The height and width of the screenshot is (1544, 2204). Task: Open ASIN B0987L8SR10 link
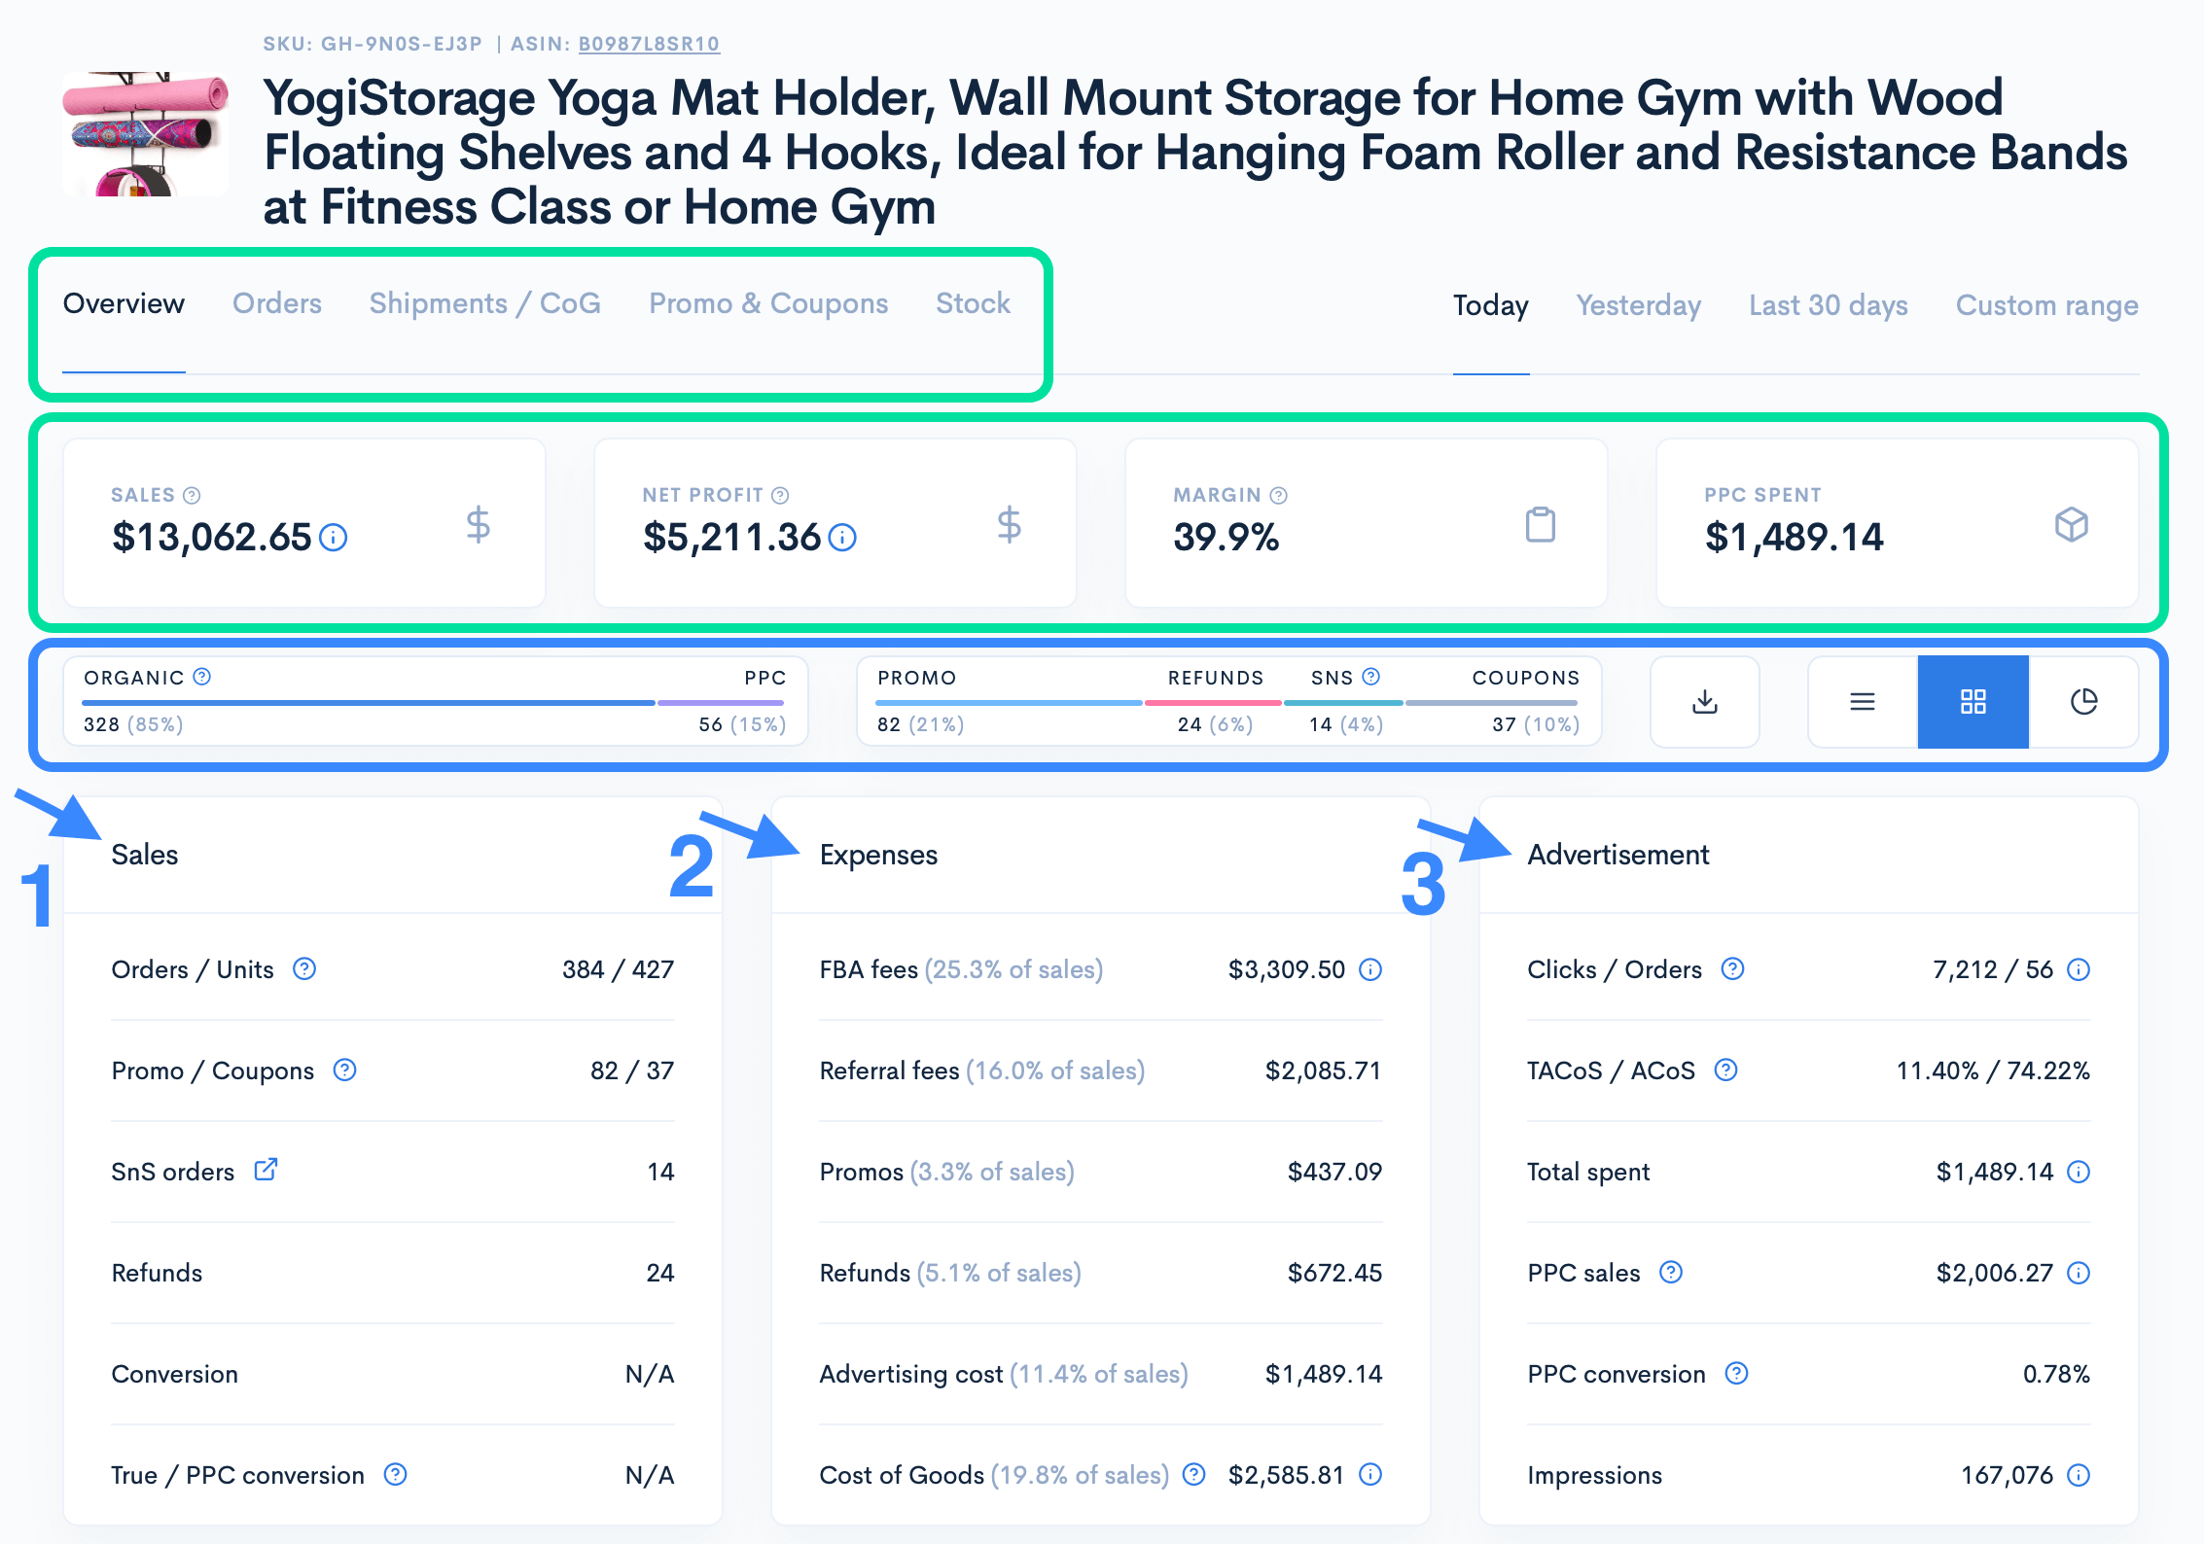[649, 44]
